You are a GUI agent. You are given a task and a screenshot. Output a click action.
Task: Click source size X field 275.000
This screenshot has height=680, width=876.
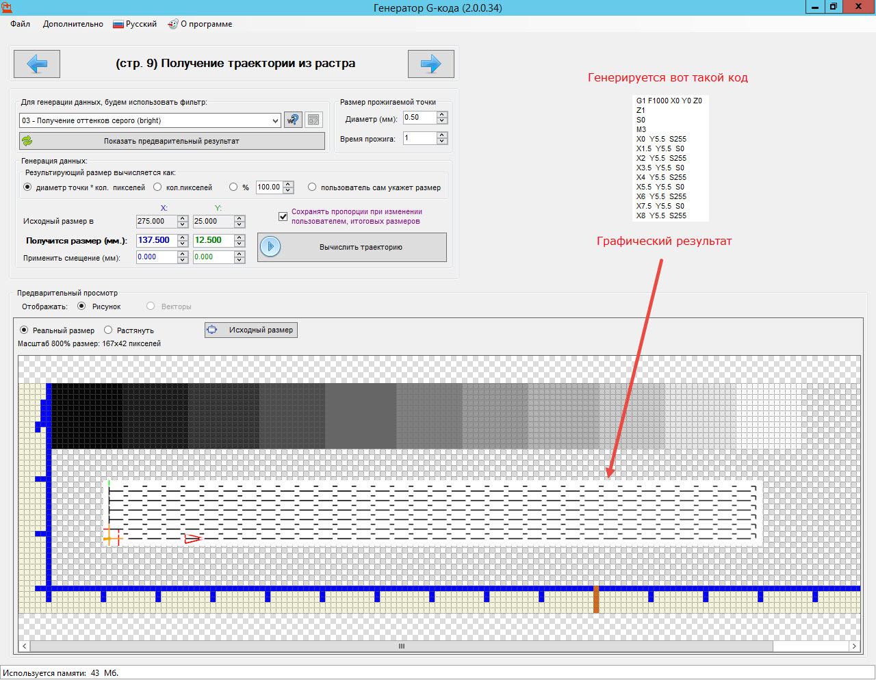(x=157, y=221)
